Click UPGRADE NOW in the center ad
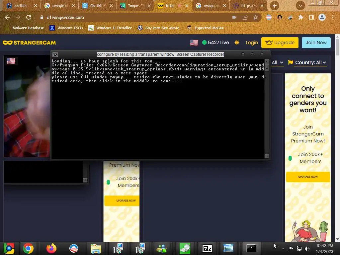 click(x=122, y=201)
